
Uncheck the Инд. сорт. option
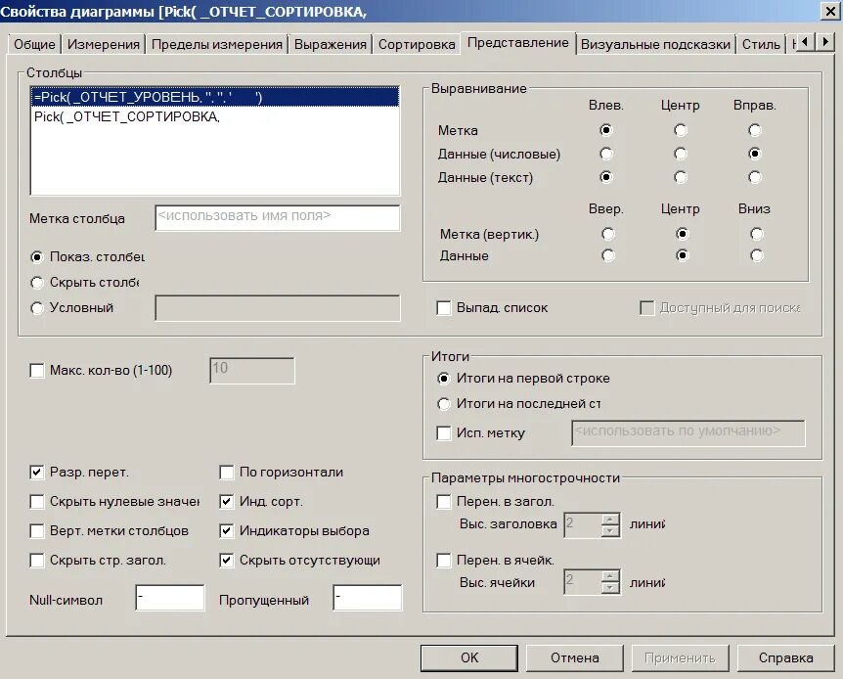(x=226, y=503)
